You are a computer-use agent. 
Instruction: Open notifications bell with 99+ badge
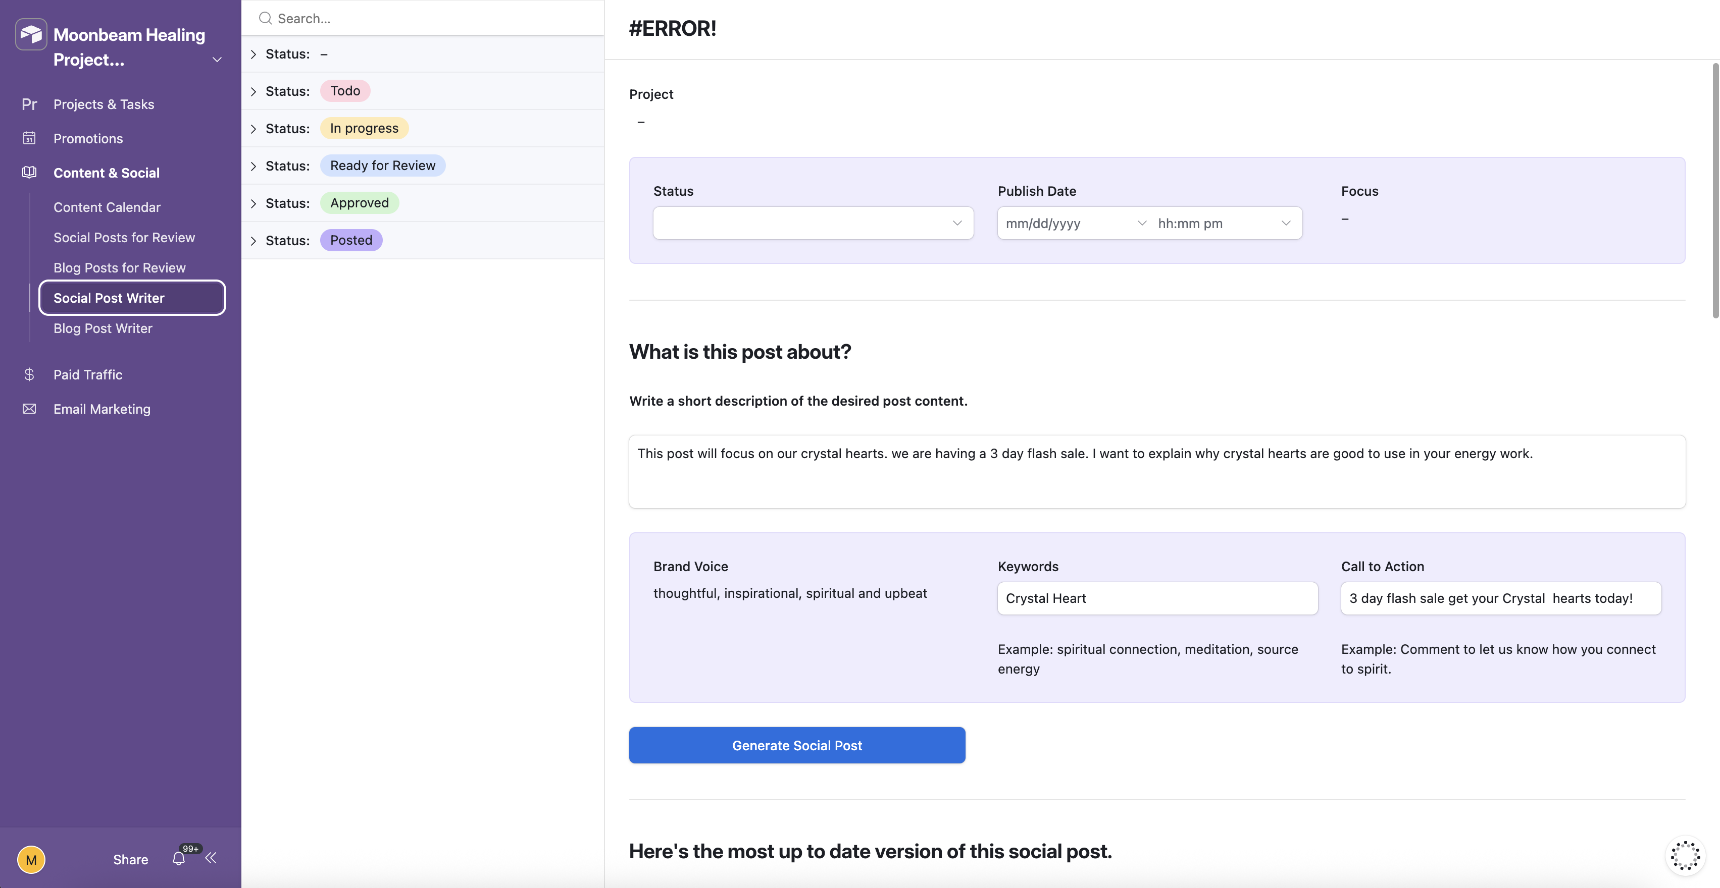pos(179,858)
